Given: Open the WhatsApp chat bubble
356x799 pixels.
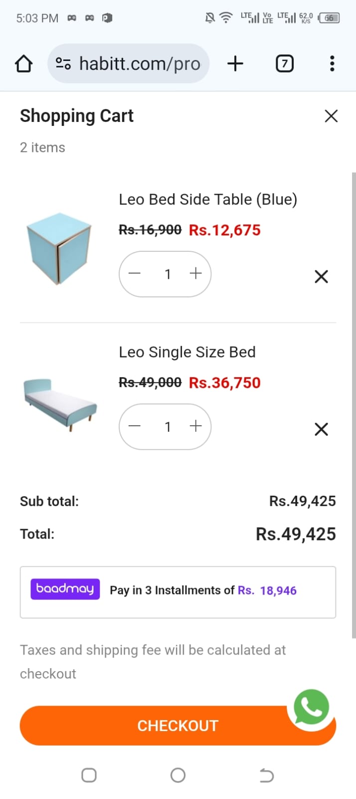Looking at the screenshot, I should [x=311, y=707].
